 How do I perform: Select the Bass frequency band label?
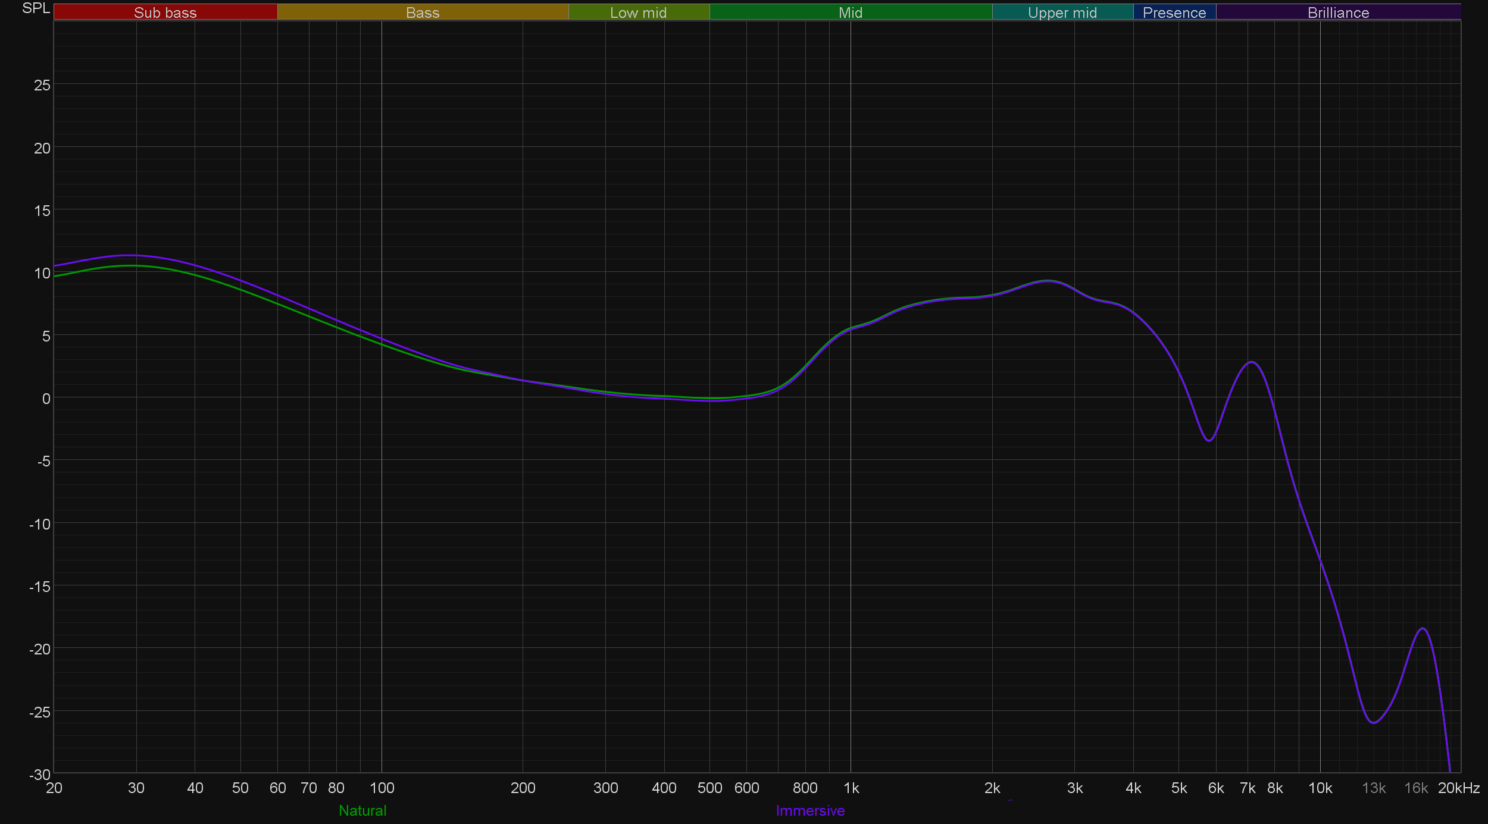423,12
